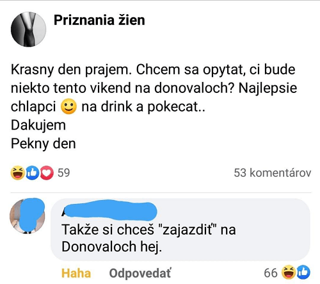The width and height of the screenshot is (320, 284).
Task: Click the laughing reaction icon beside 59
Action: (17, 172)
